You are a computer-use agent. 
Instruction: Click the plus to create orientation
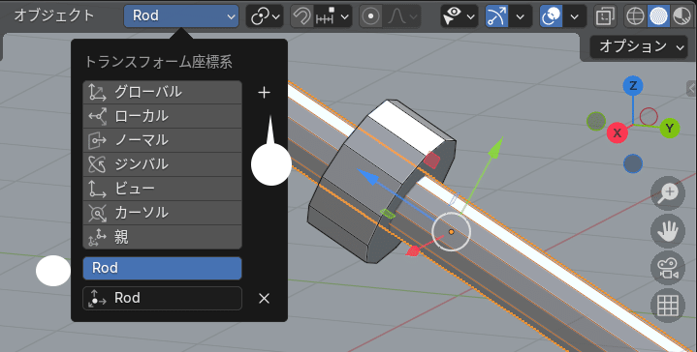[x=264, y=92]
